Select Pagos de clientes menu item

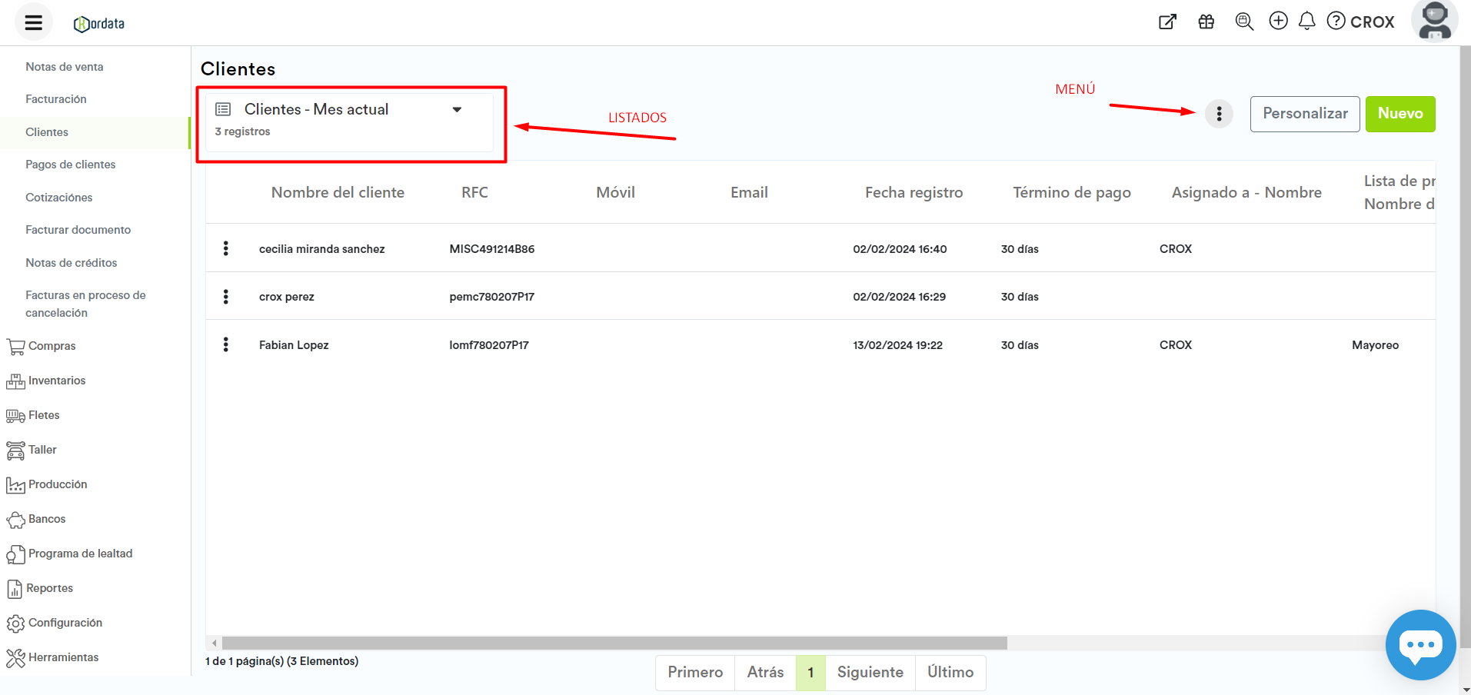click(70, 165)
